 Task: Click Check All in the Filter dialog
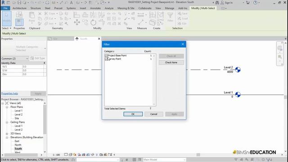[171, 56]
